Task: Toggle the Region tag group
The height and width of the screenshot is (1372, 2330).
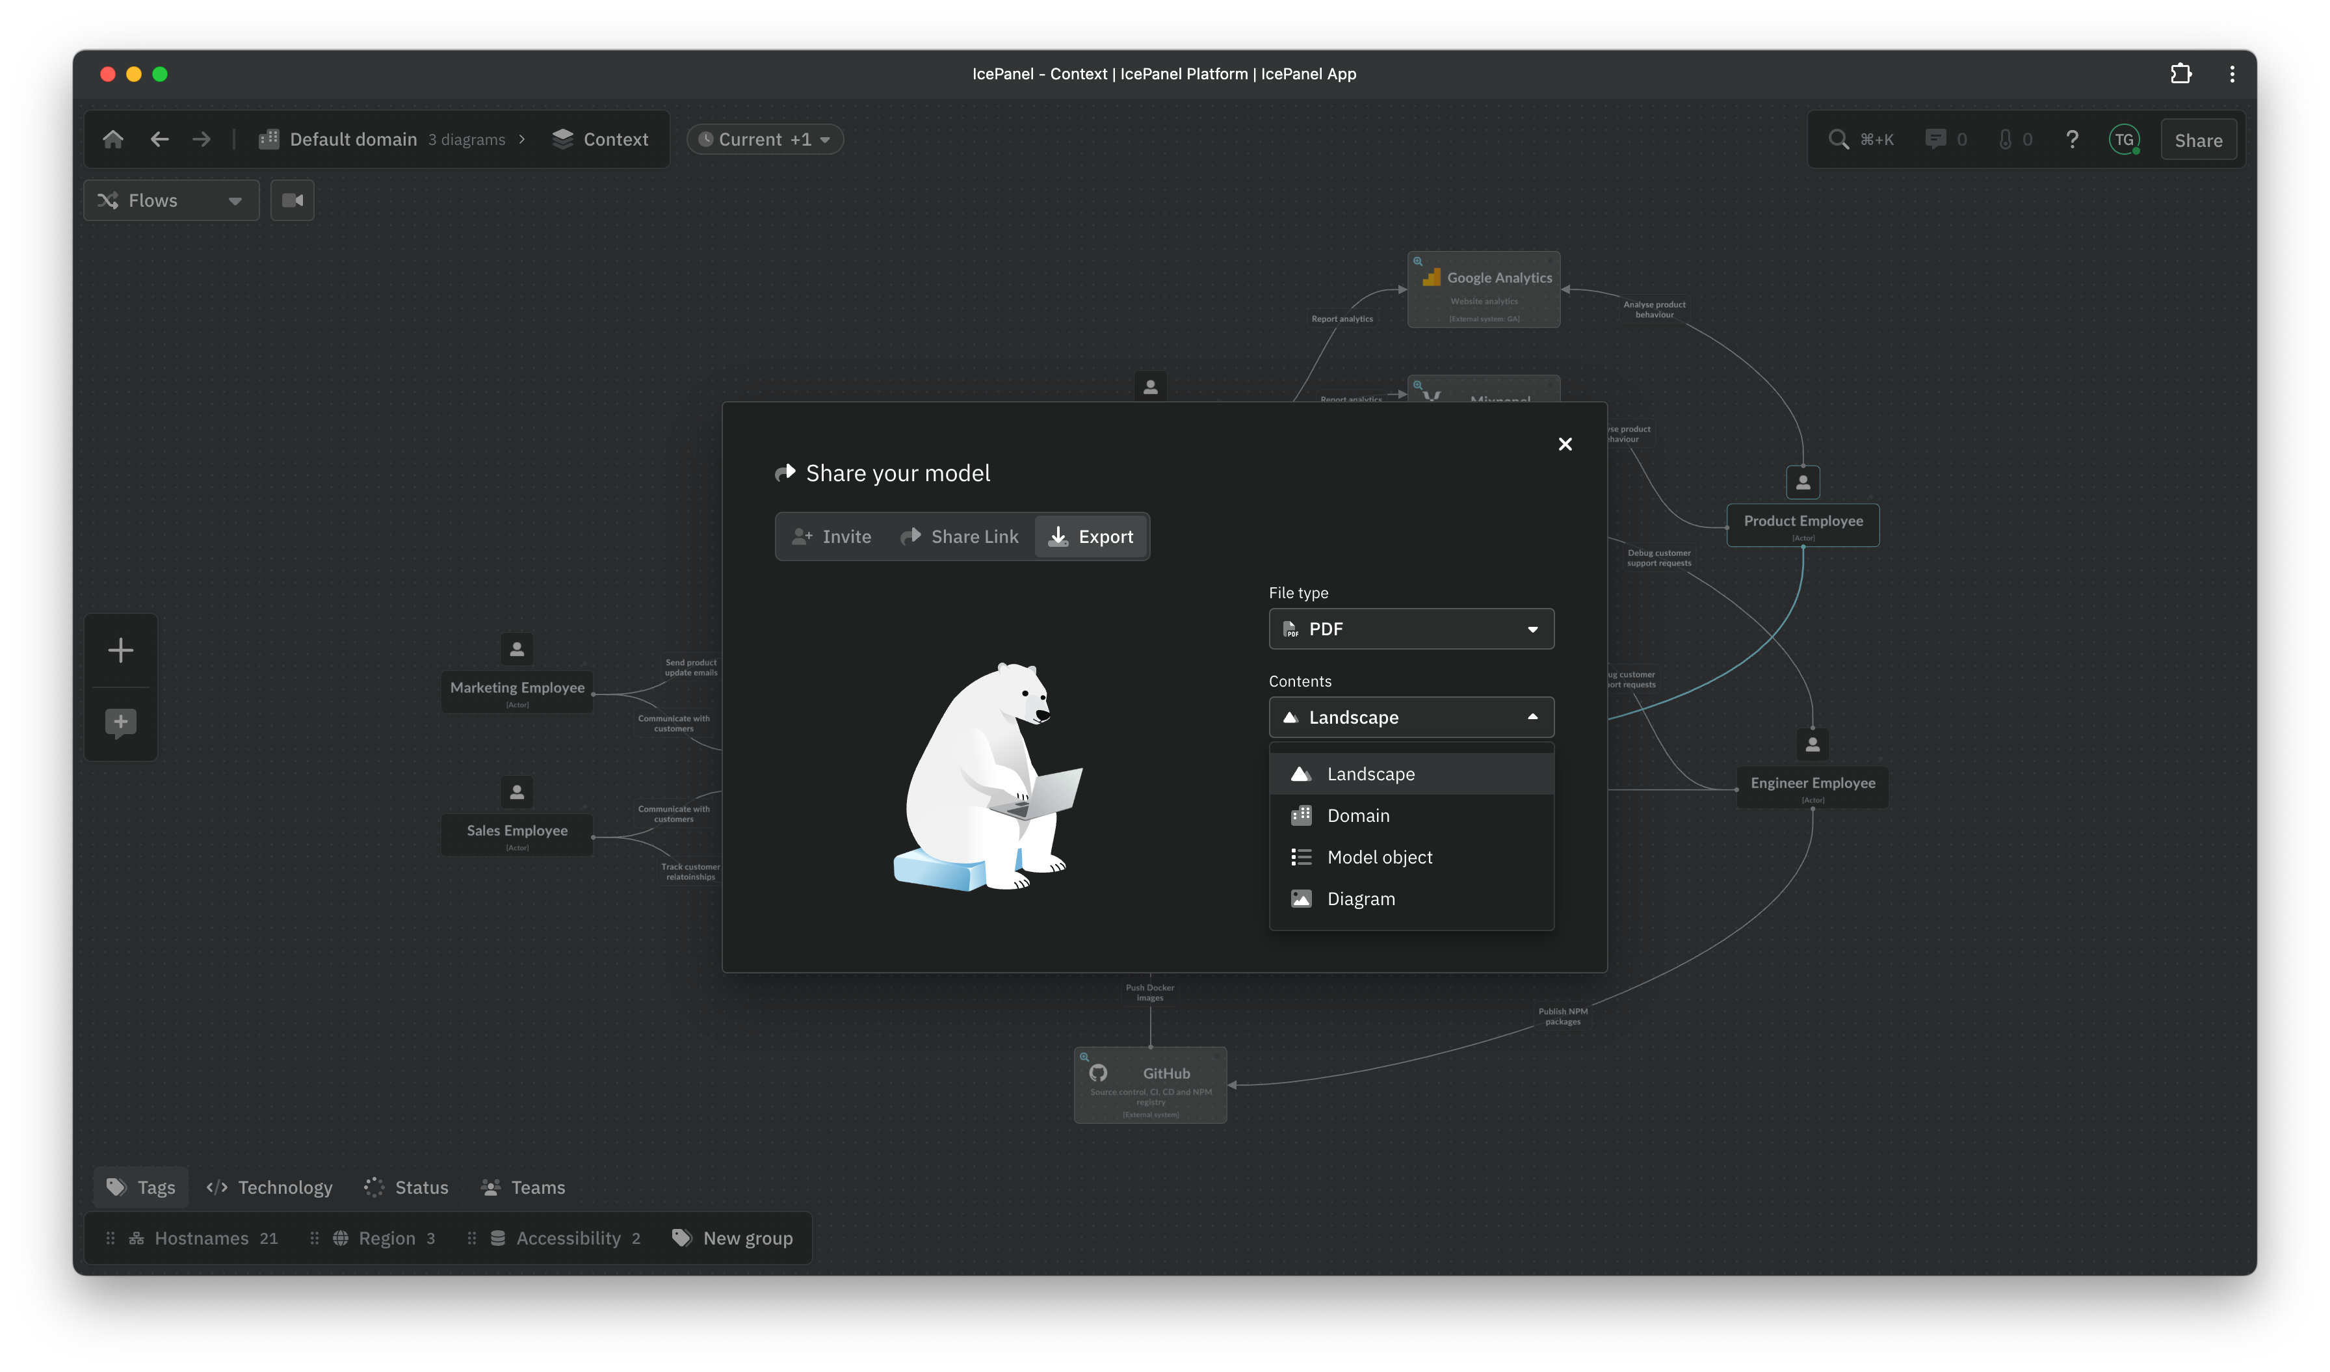Action: tap(384, 1239)
